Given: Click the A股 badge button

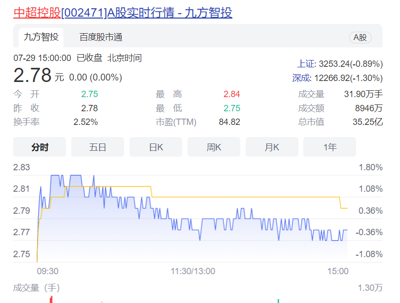Looking at the screenshot, I should click(360, 38).
